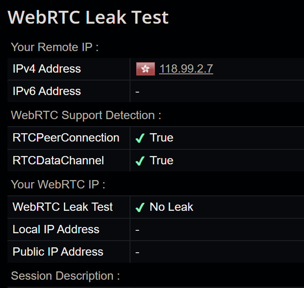The height and width of the screenshot is (288, 304).
Task: Open the 118.99.2.7 IP address link
Action: [186, 69]
